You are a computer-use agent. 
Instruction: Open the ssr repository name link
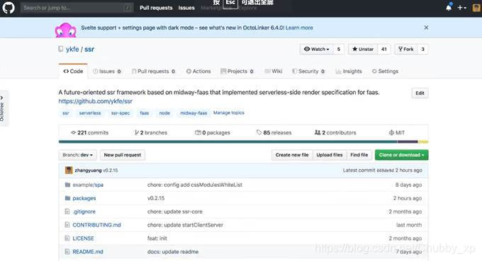tap(89, 49)
